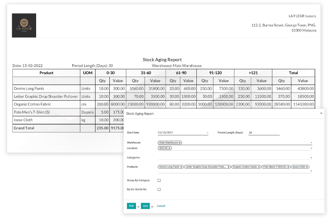Image resolution: width=328 pixels, height=218 pixels.
Task: Cancel the Stock Aging Report dialog
Action: [161, 206]
